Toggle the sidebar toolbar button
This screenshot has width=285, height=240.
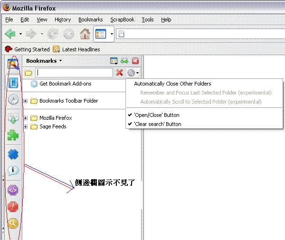pos(101,34)
